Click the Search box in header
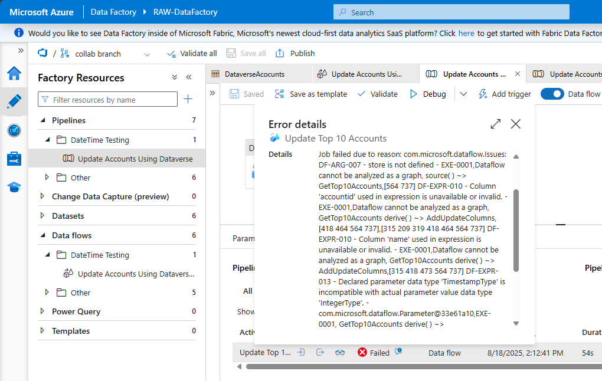 click(451, 12)
